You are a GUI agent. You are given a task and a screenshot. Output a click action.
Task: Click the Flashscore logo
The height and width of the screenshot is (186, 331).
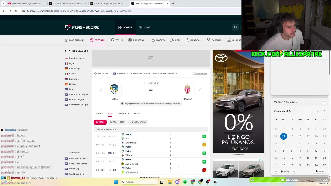81,27
